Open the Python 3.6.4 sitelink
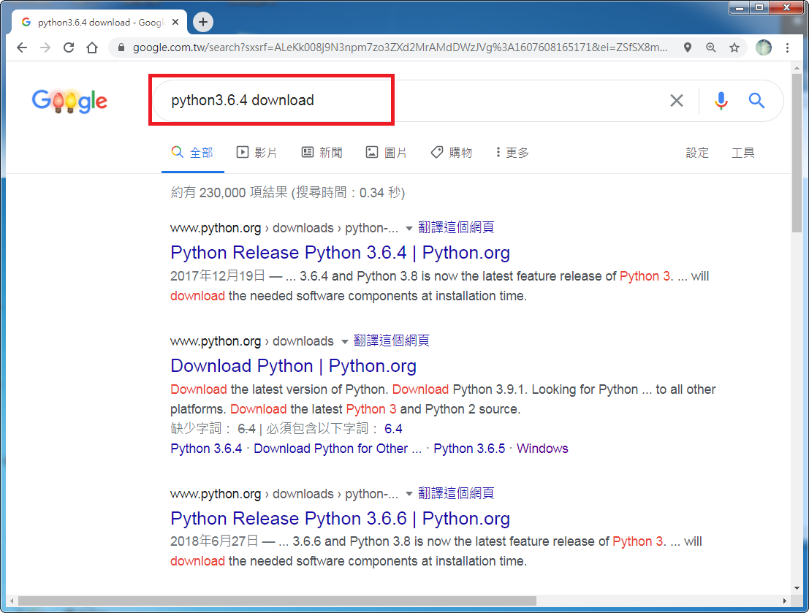809x613 pixels. point(206,449)
